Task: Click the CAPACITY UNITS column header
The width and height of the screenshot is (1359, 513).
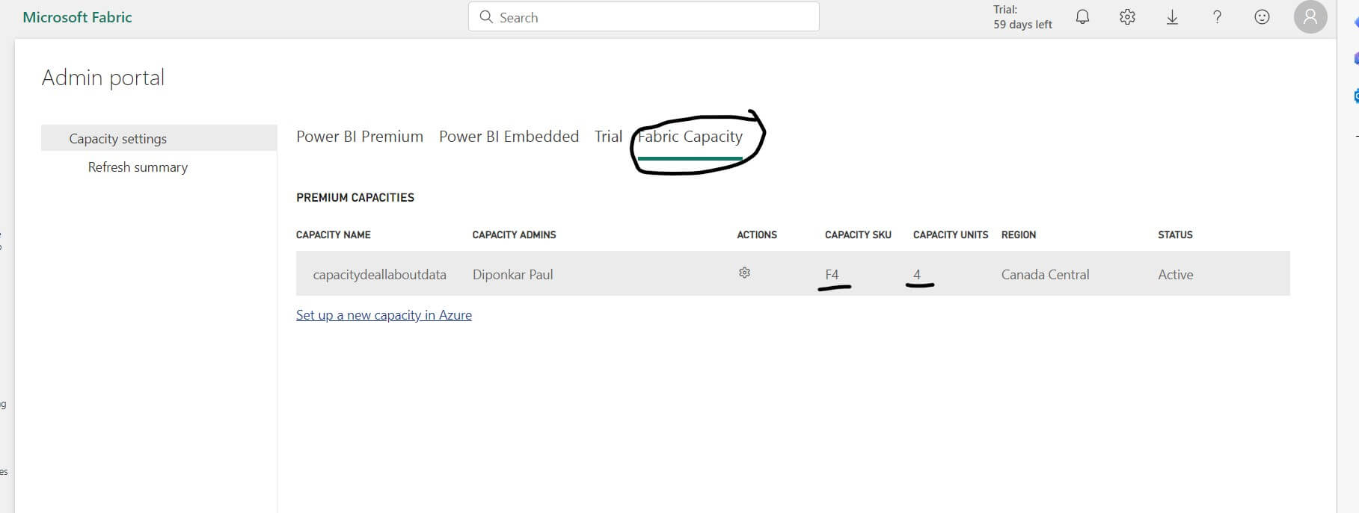Action: click(x=951, y=234)
